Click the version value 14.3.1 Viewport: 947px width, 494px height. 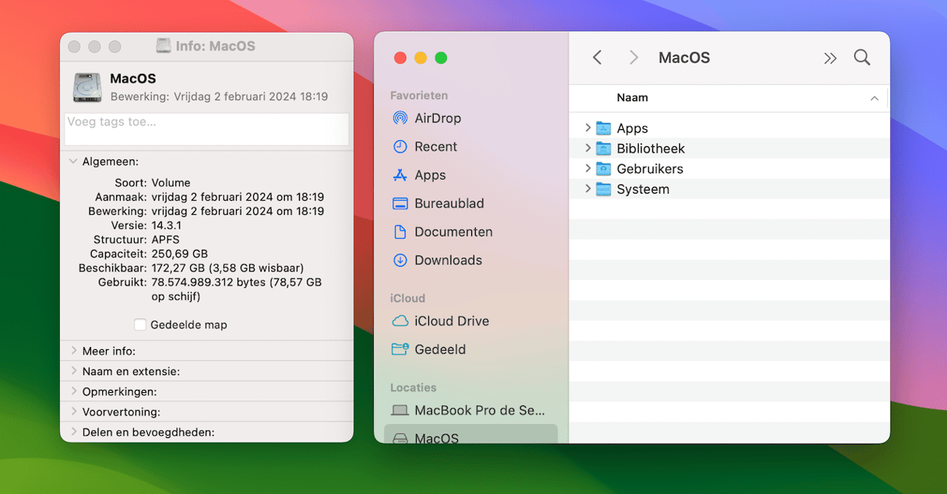pos(167,226)
